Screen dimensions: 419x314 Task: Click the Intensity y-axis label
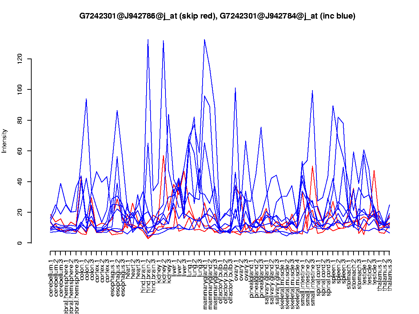coord(5,141)
